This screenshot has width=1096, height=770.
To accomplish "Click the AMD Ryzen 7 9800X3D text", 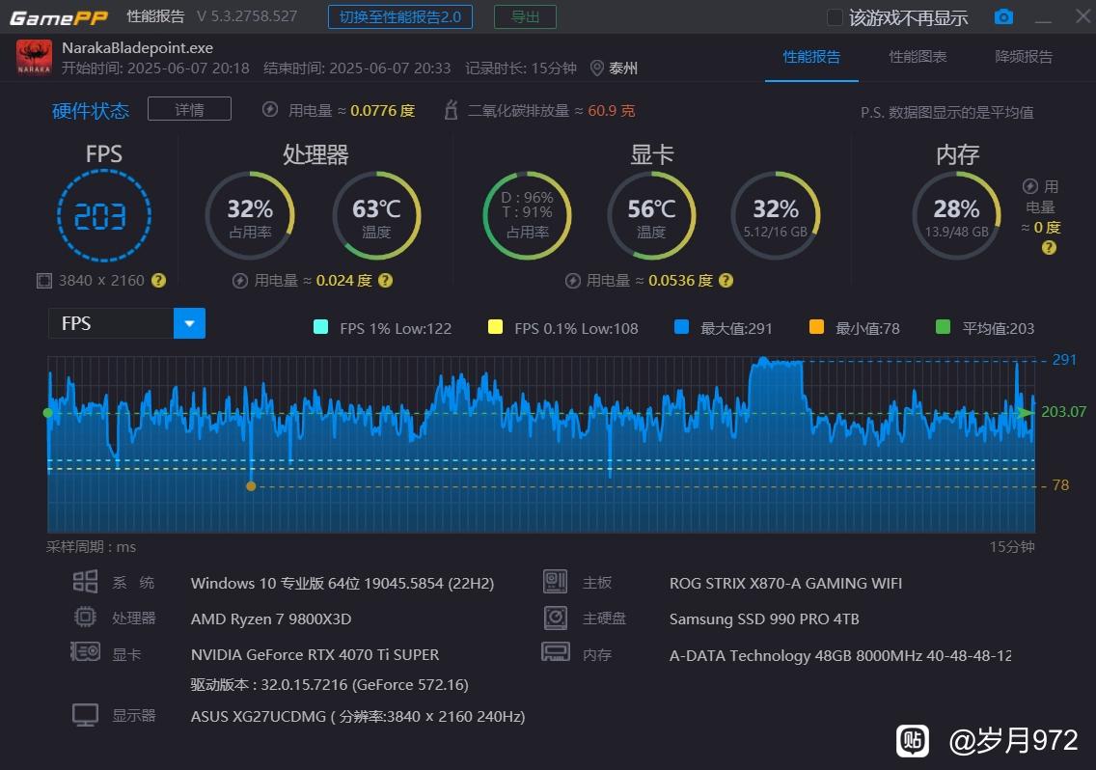I will [271, 619].
